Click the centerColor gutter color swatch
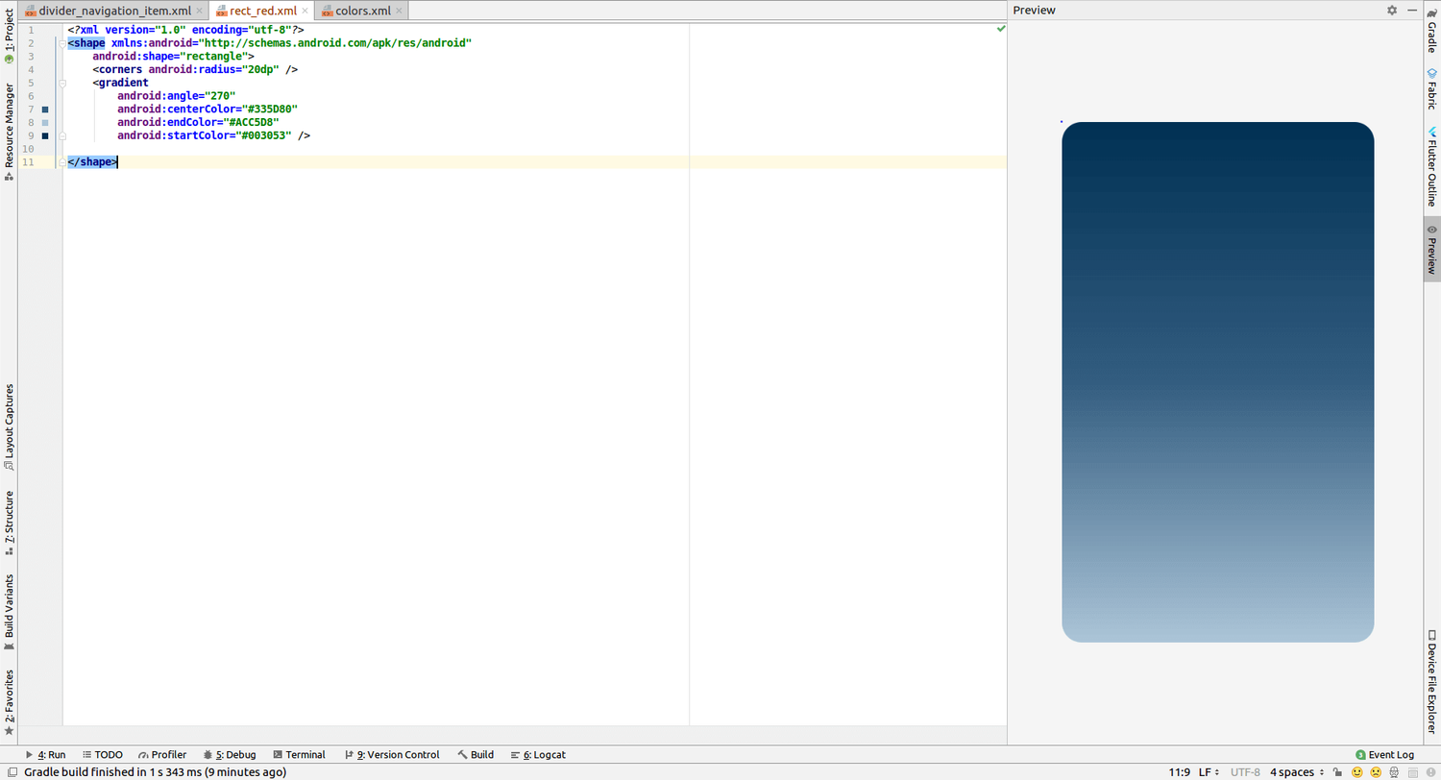 45,110
